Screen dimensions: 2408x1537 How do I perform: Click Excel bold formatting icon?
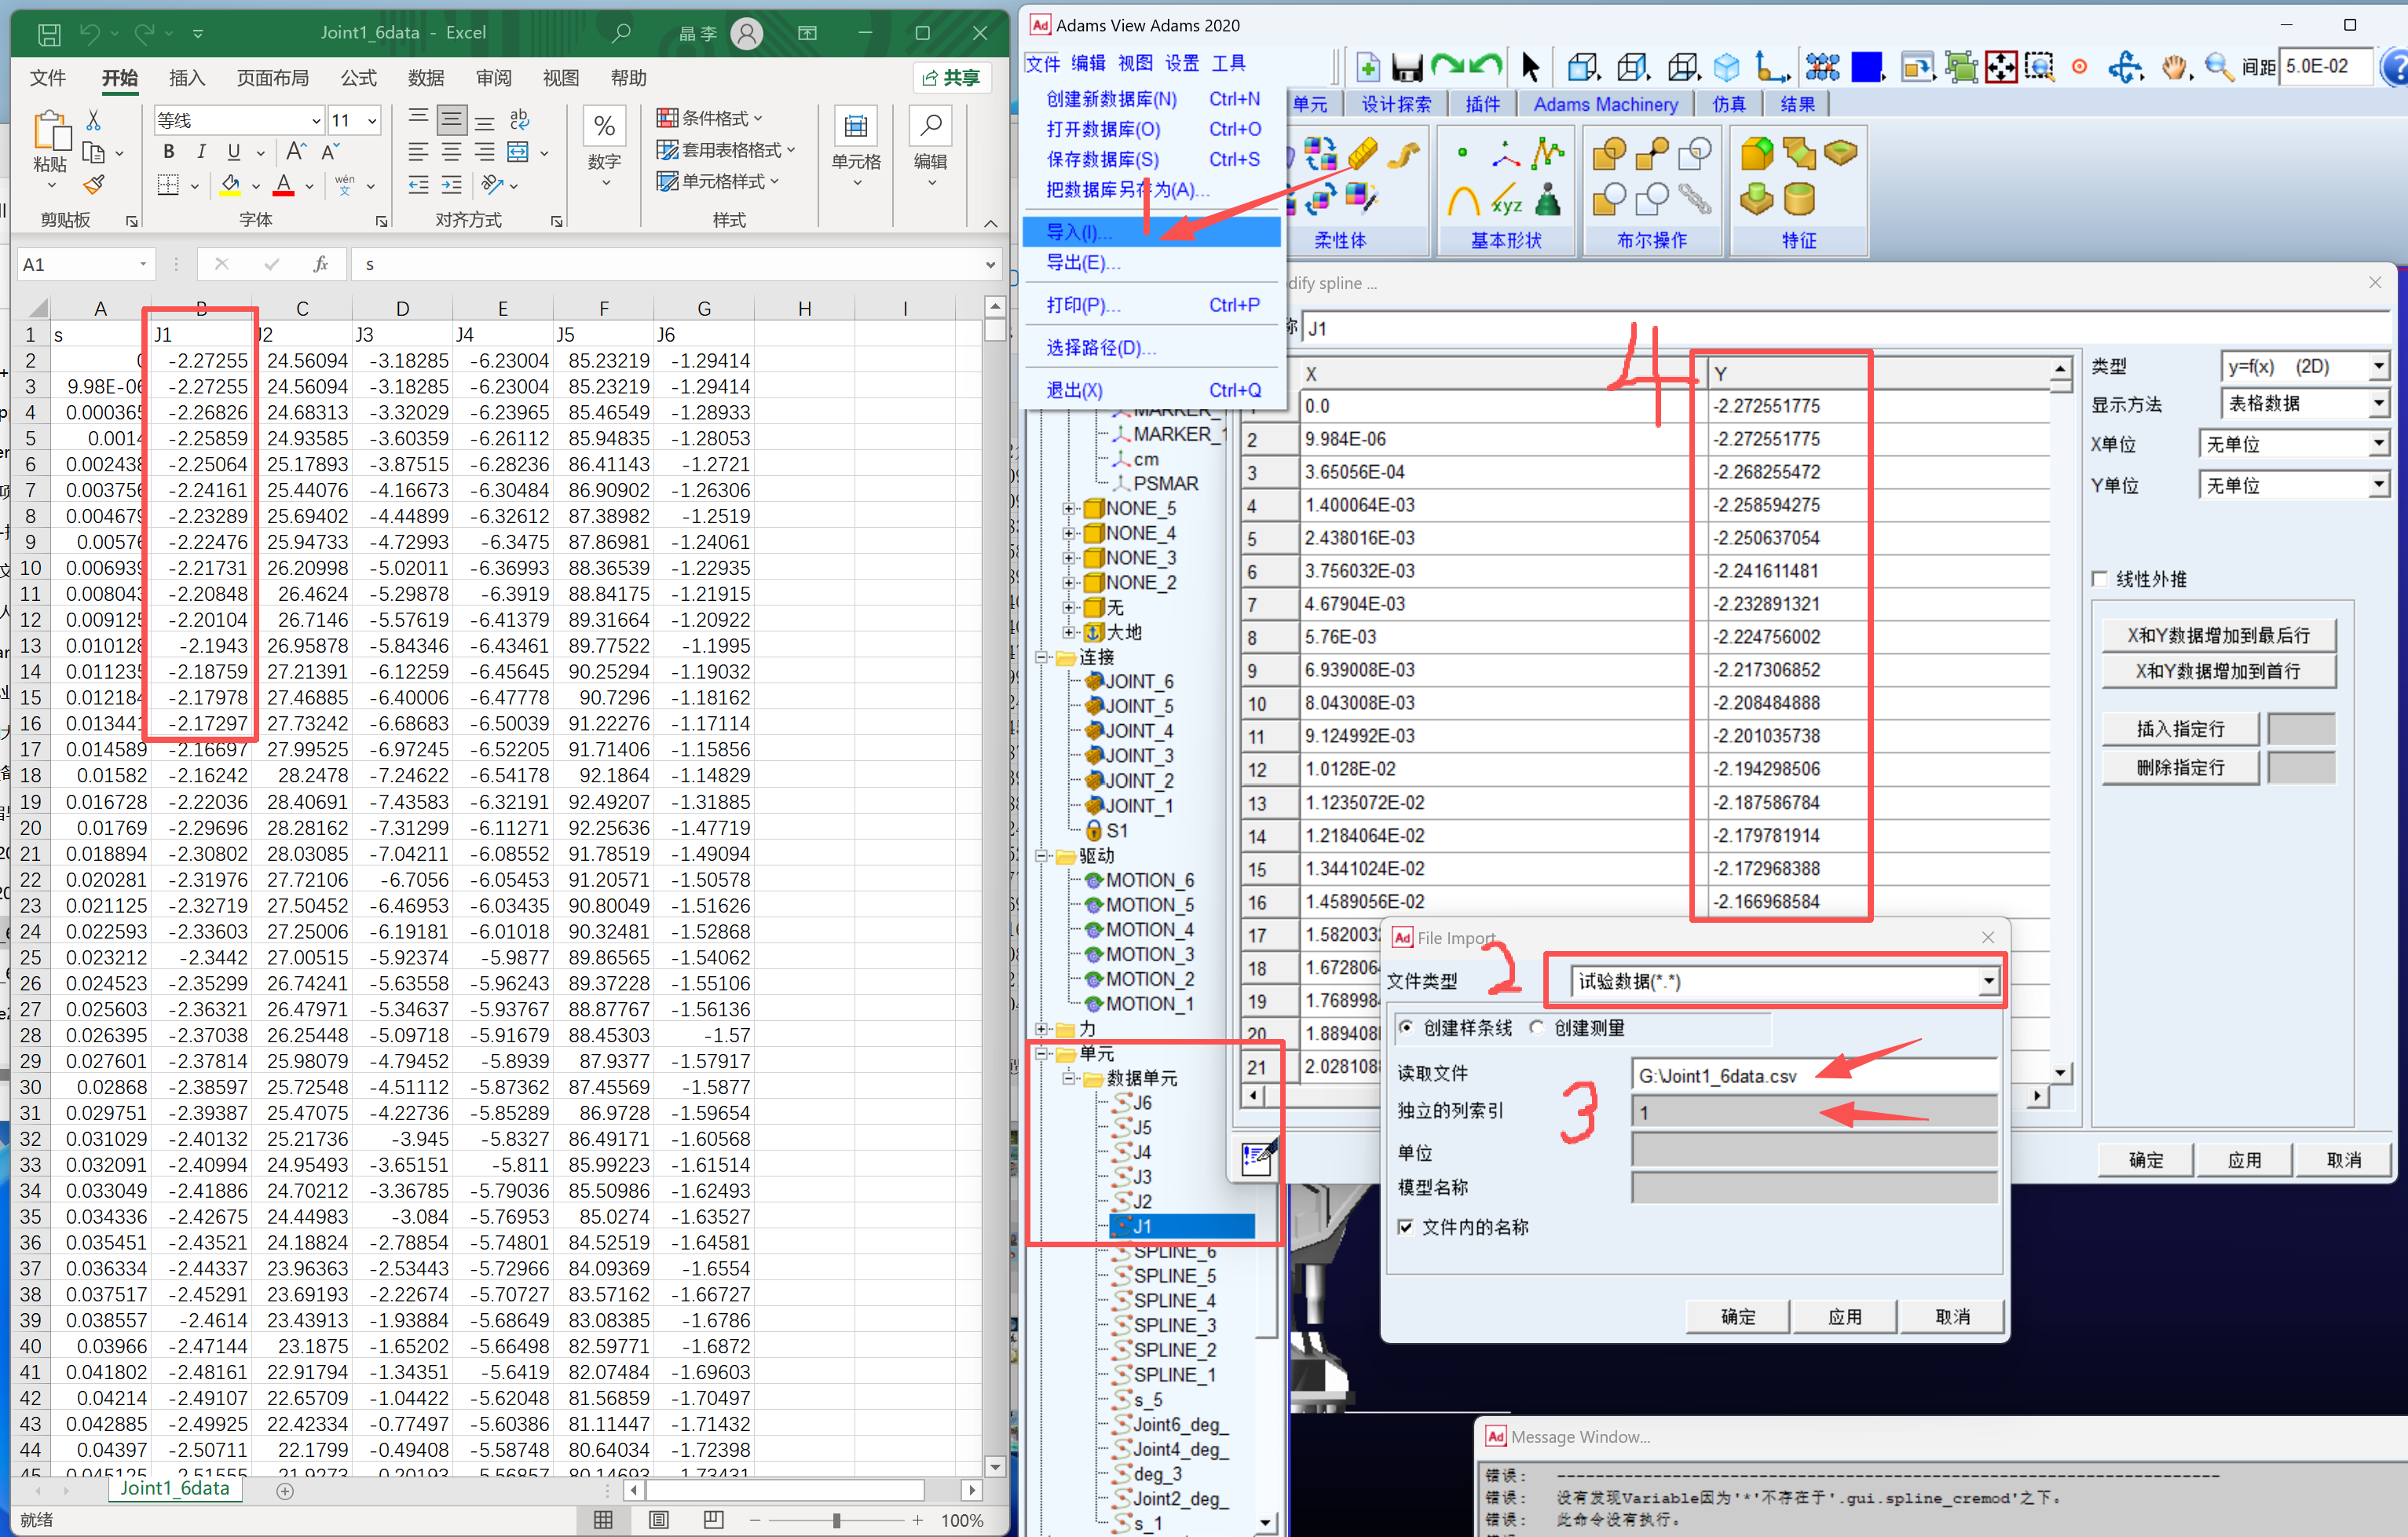point(169,152)
